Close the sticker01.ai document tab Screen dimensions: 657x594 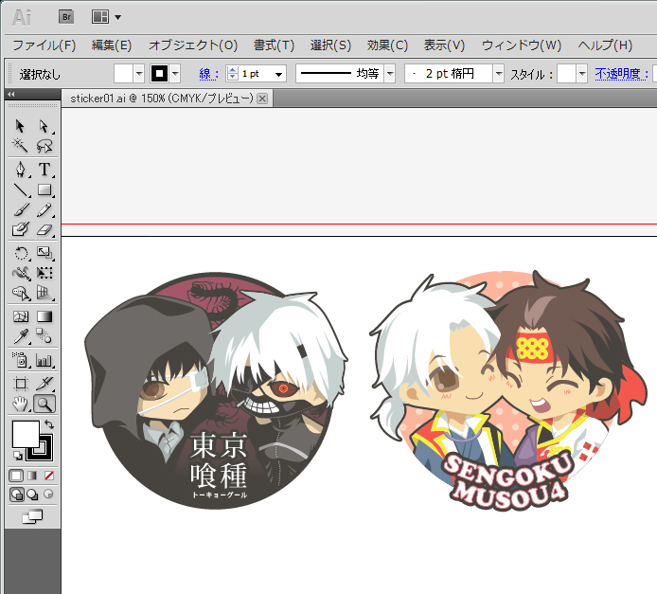point(262,99)
